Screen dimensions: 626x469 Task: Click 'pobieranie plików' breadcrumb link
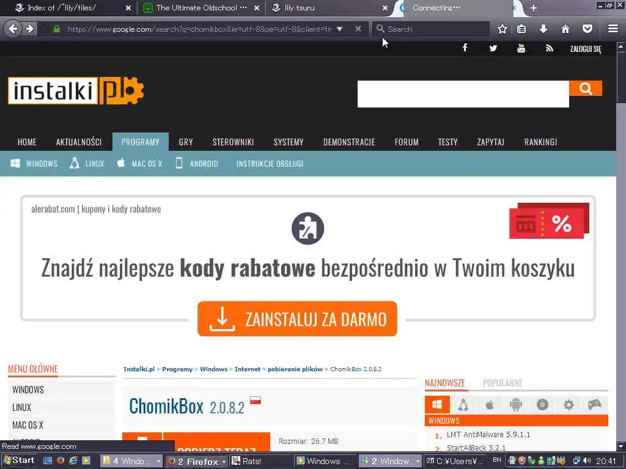pos(295,369)
